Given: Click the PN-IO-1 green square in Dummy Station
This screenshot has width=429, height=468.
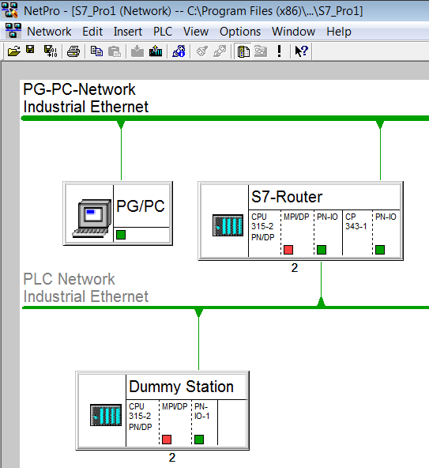Looking at the screenshot, I should (199, 440).
